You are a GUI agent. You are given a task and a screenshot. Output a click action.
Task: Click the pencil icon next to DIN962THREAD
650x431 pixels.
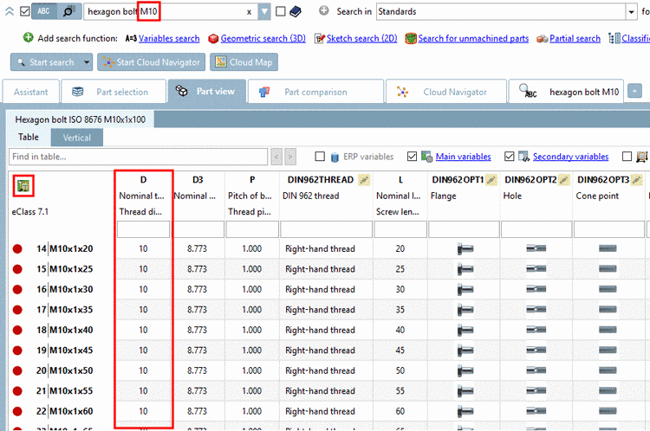click(364, 180)
